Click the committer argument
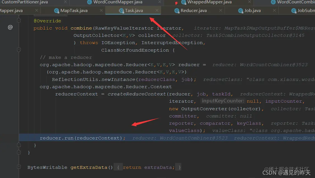Viewport: 315px width, 178px height. click(183, 116)
